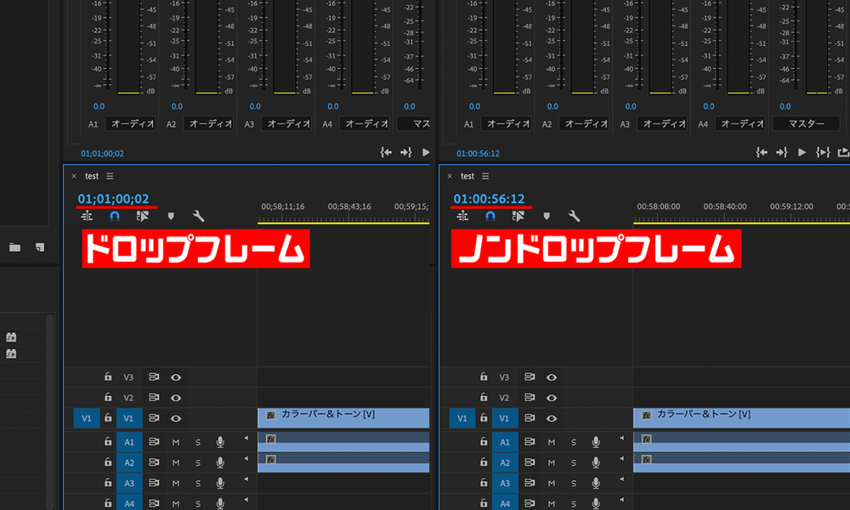
Task: Hide the V2 track using the eye toggle
Action: click(x=176, y=397)
